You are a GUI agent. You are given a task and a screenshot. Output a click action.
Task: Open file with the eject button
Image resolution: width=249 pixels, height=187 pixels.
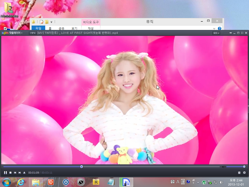point(24,173)
